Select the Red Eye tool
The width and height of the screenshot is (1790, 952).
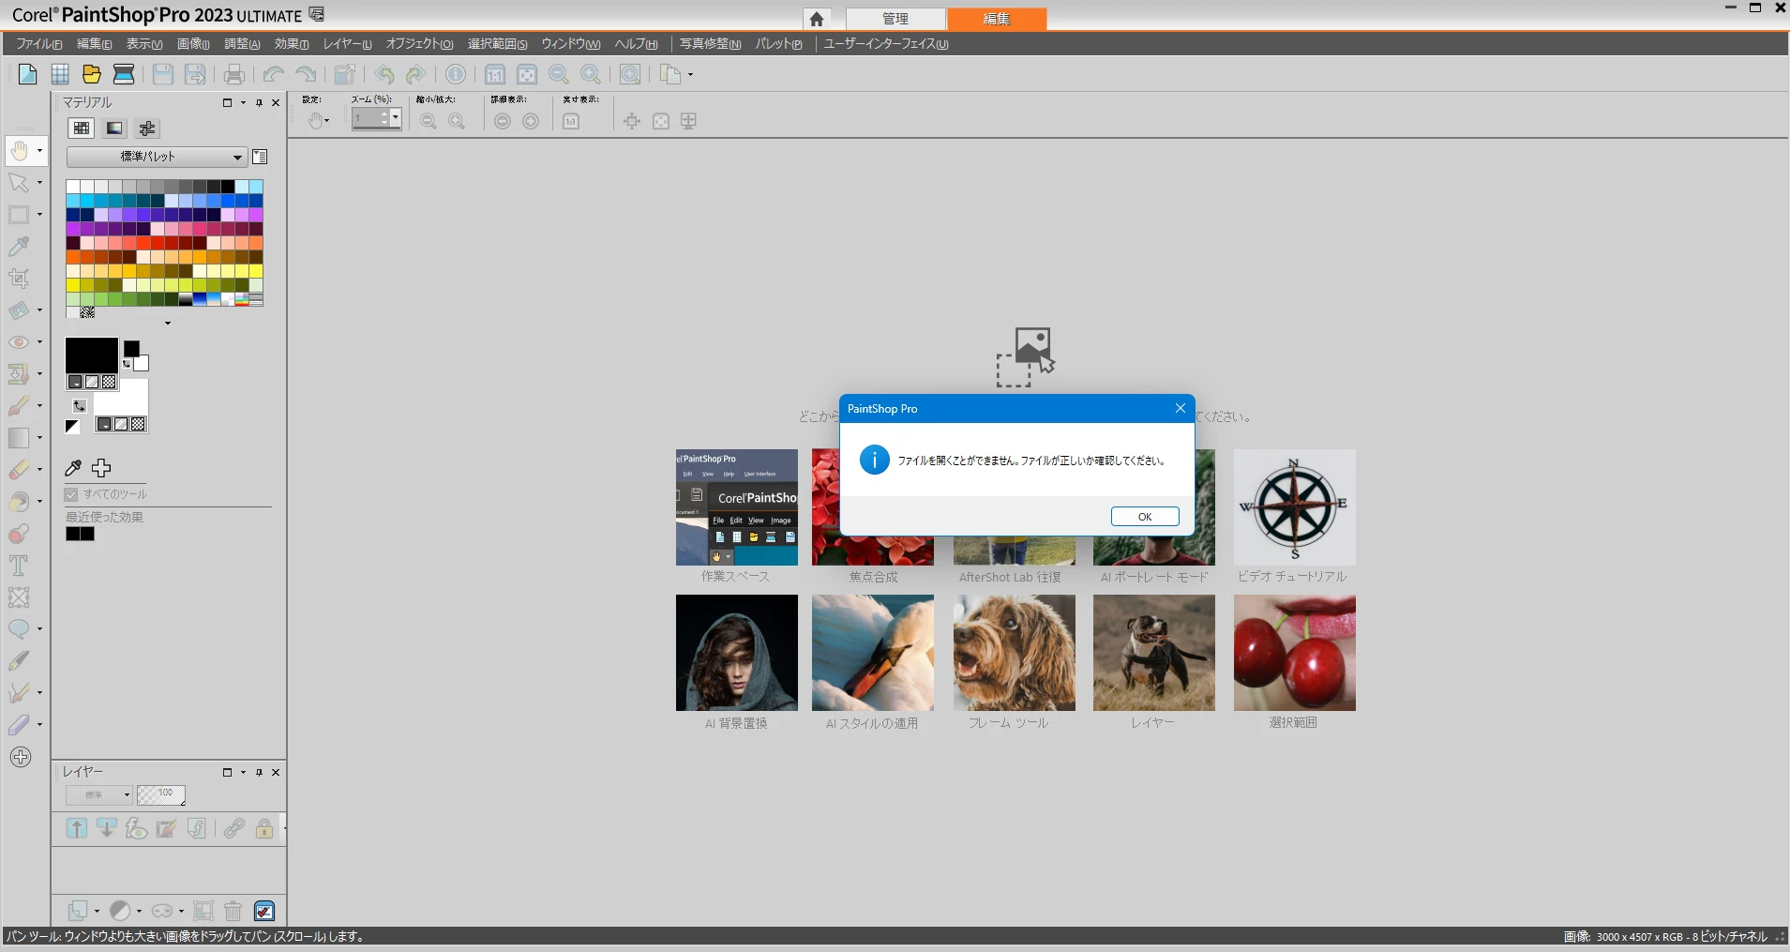click(x=19, y=342)
